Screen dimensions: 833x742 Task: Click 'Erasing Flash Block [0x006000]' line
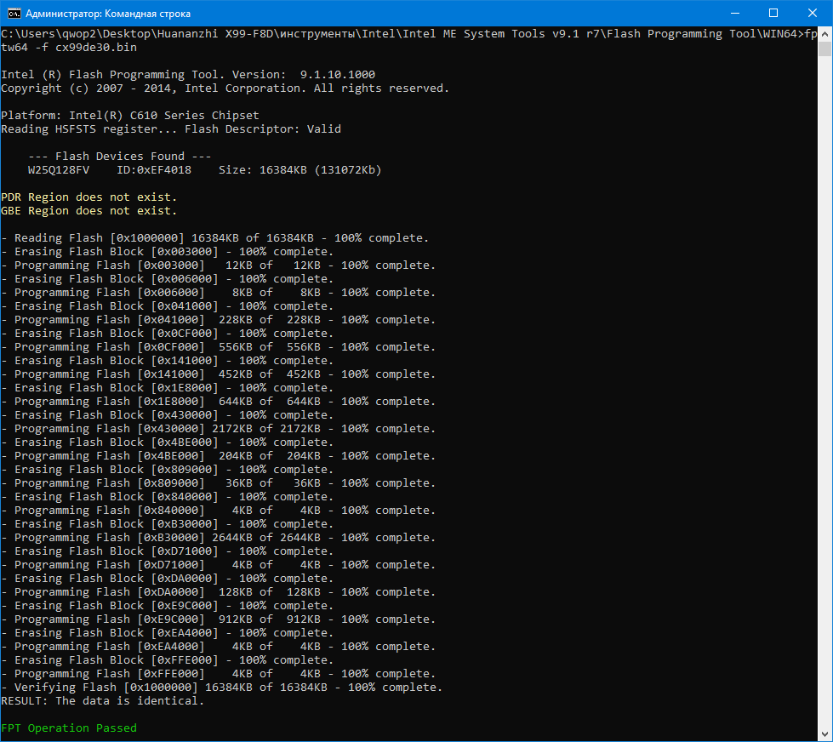(168, 279)
